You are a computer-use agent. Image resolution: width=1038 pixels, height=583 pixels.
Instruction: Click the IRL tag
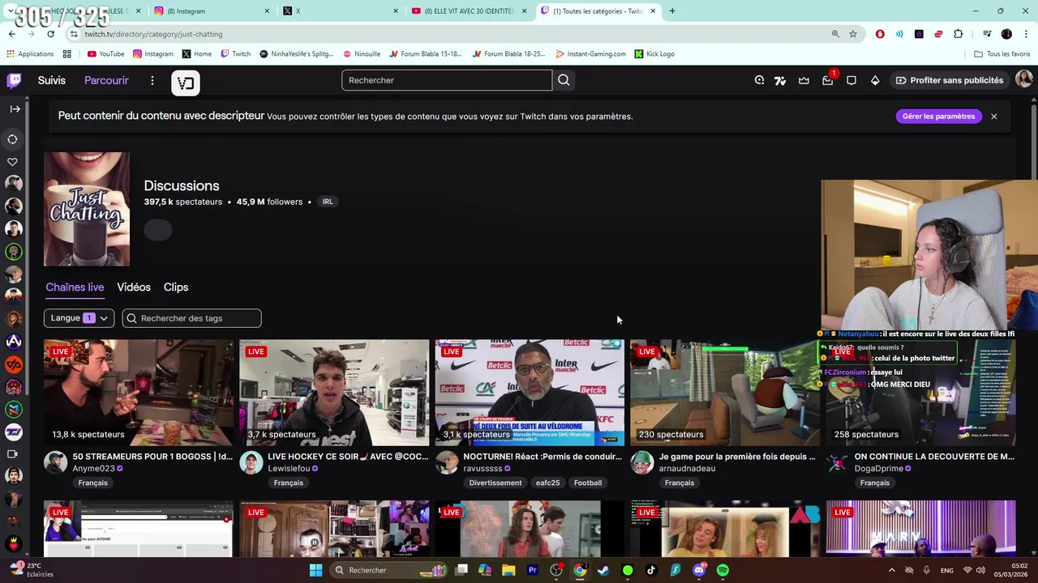point(328,202)
